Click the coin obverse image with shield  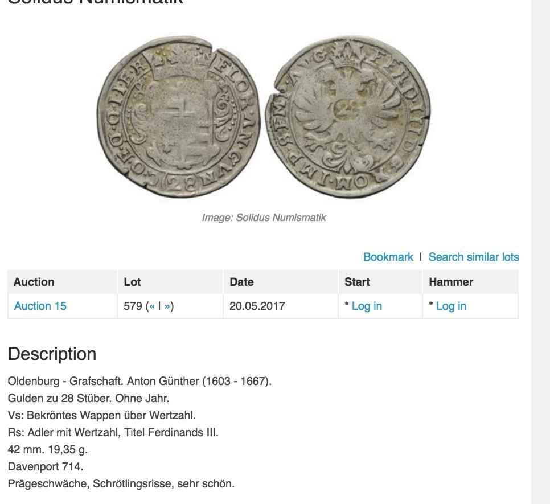tap(178, 117)
